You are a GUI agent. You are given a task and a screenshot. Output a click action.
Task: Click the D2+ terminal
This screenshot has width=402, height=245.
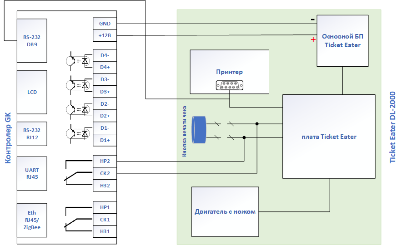(105, 116)
